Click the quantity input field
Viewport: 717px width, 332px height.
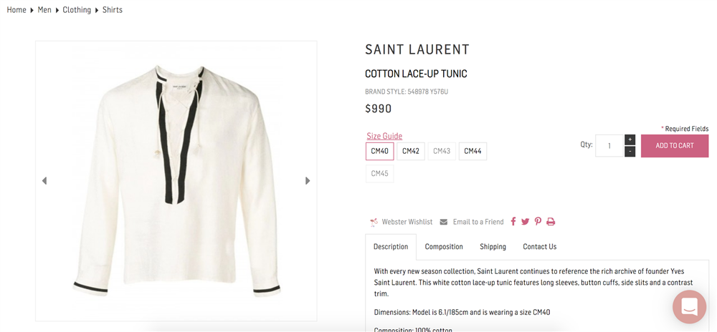tap(609, 146)
